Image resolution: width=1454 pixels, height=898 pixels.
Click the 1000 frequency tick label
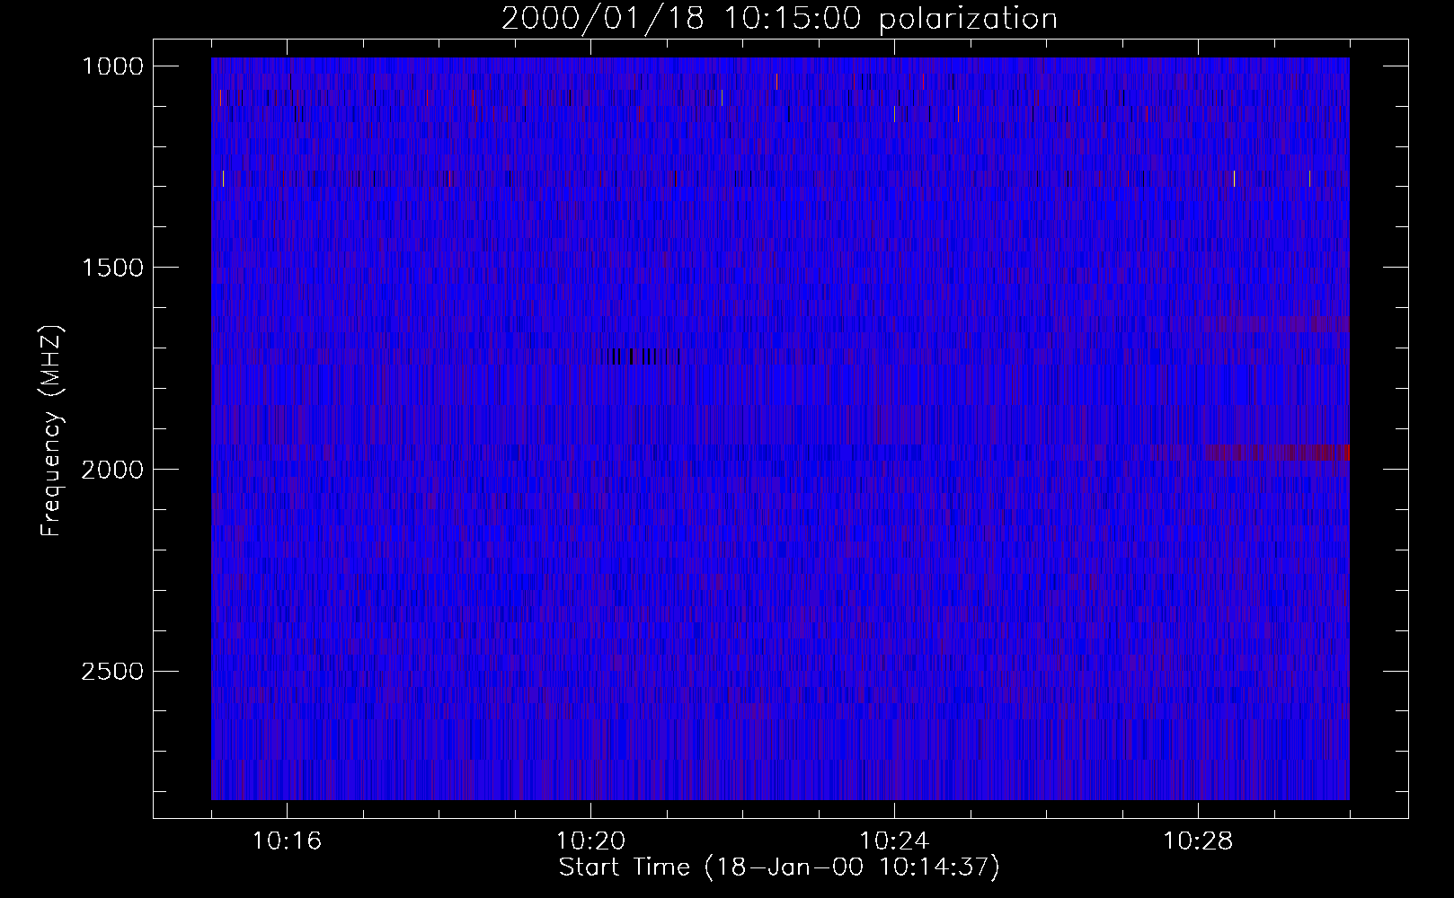112,66
